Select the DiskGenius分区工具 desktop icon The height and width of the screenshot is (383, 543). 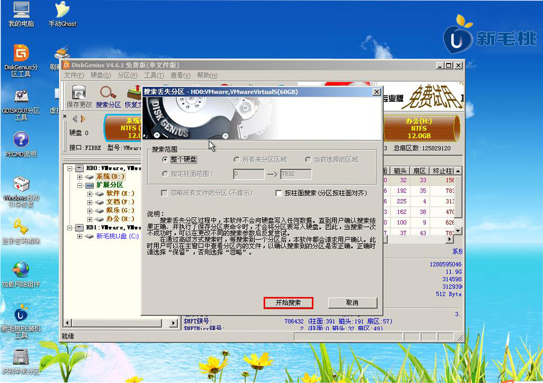(x=21, y=60)
